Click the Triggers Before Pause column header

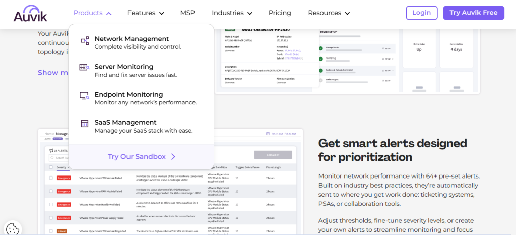tap(247, 167)
